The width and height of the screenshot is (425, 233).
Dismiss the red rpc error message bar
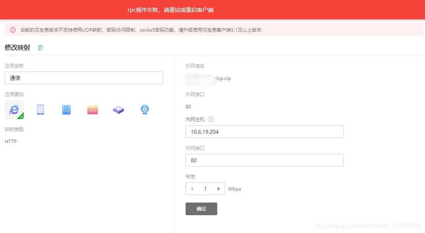(x=212, y=10)
